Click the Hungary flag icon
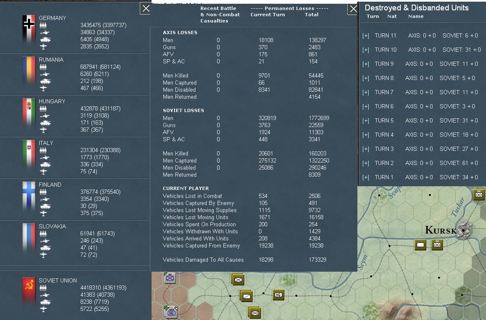 (x=29, y=112)
